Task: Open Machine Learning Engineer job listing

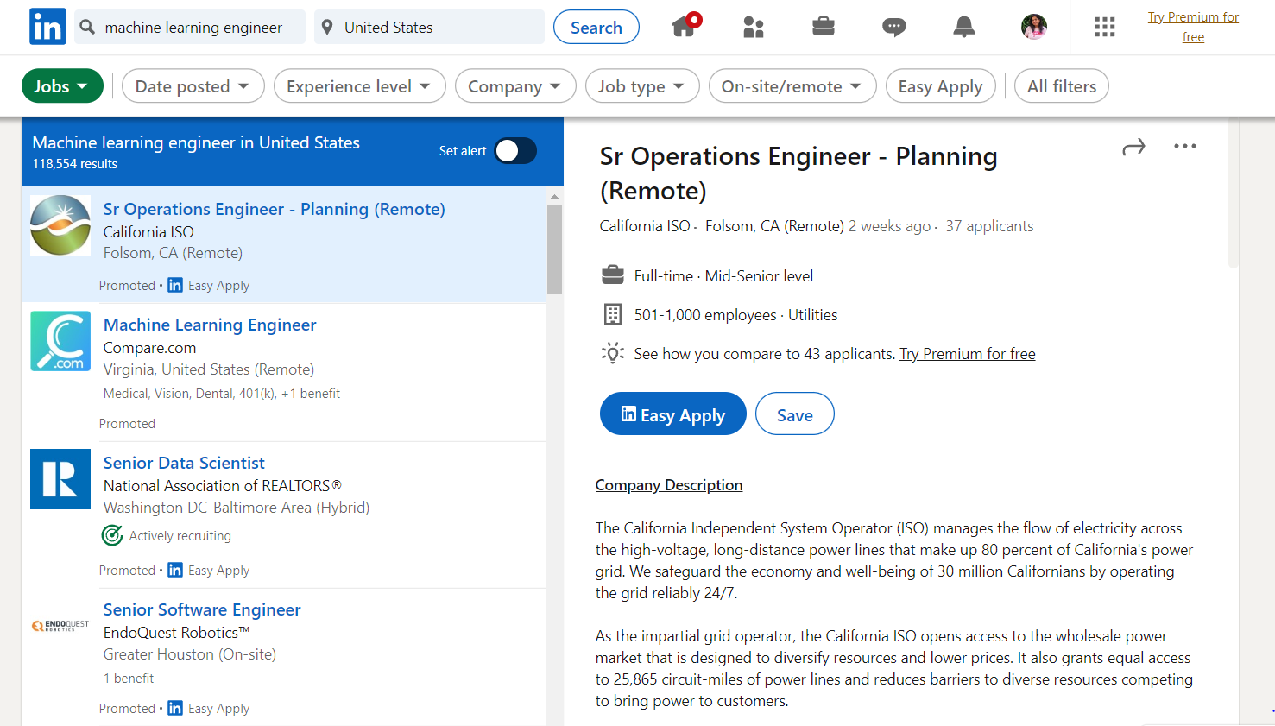Action: 210,325
